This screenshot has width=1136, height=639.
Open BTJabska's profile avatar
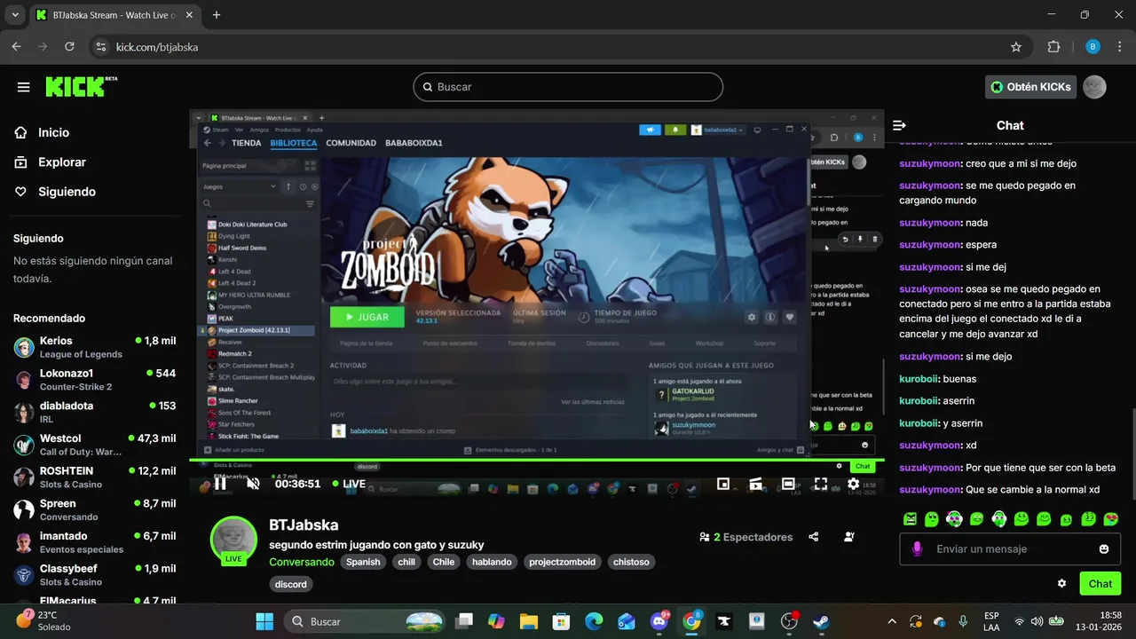click(233, 539)
